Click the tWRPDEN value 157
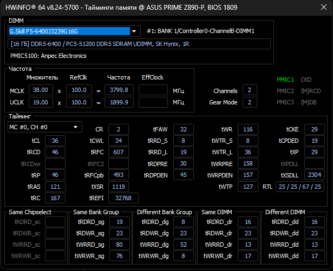 pos(248,175)
